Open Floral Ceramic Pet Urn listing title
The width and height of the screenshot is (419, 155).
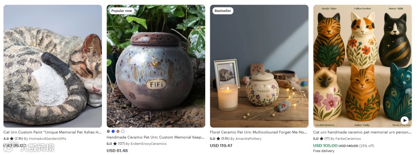(x=259, y=132)
